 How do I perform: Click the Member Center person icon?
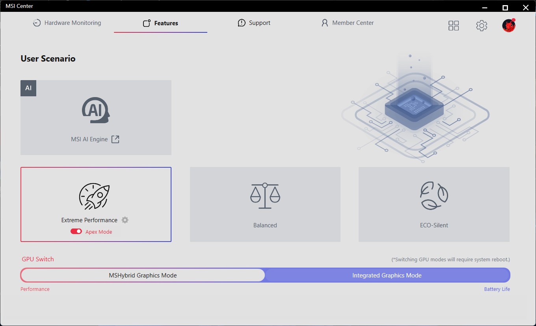pyautogui.click(x=325, y=23)
